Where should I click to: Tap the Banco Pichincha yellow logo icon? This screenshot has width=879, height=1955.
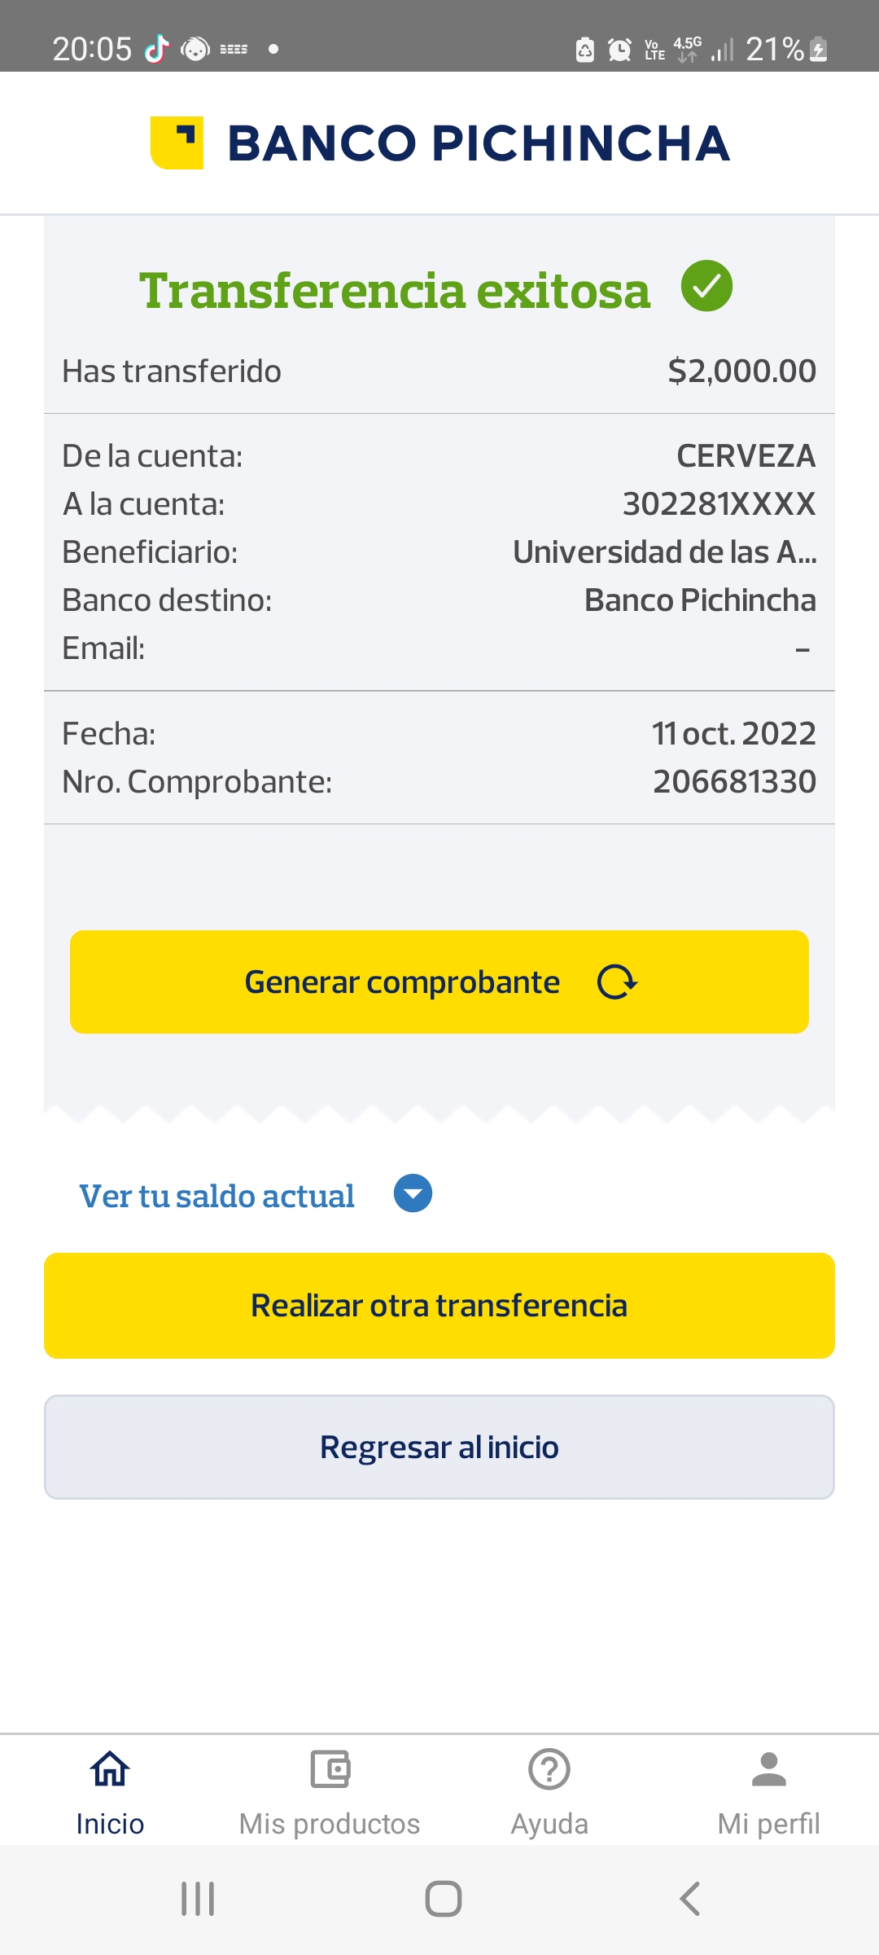[177, 143]
